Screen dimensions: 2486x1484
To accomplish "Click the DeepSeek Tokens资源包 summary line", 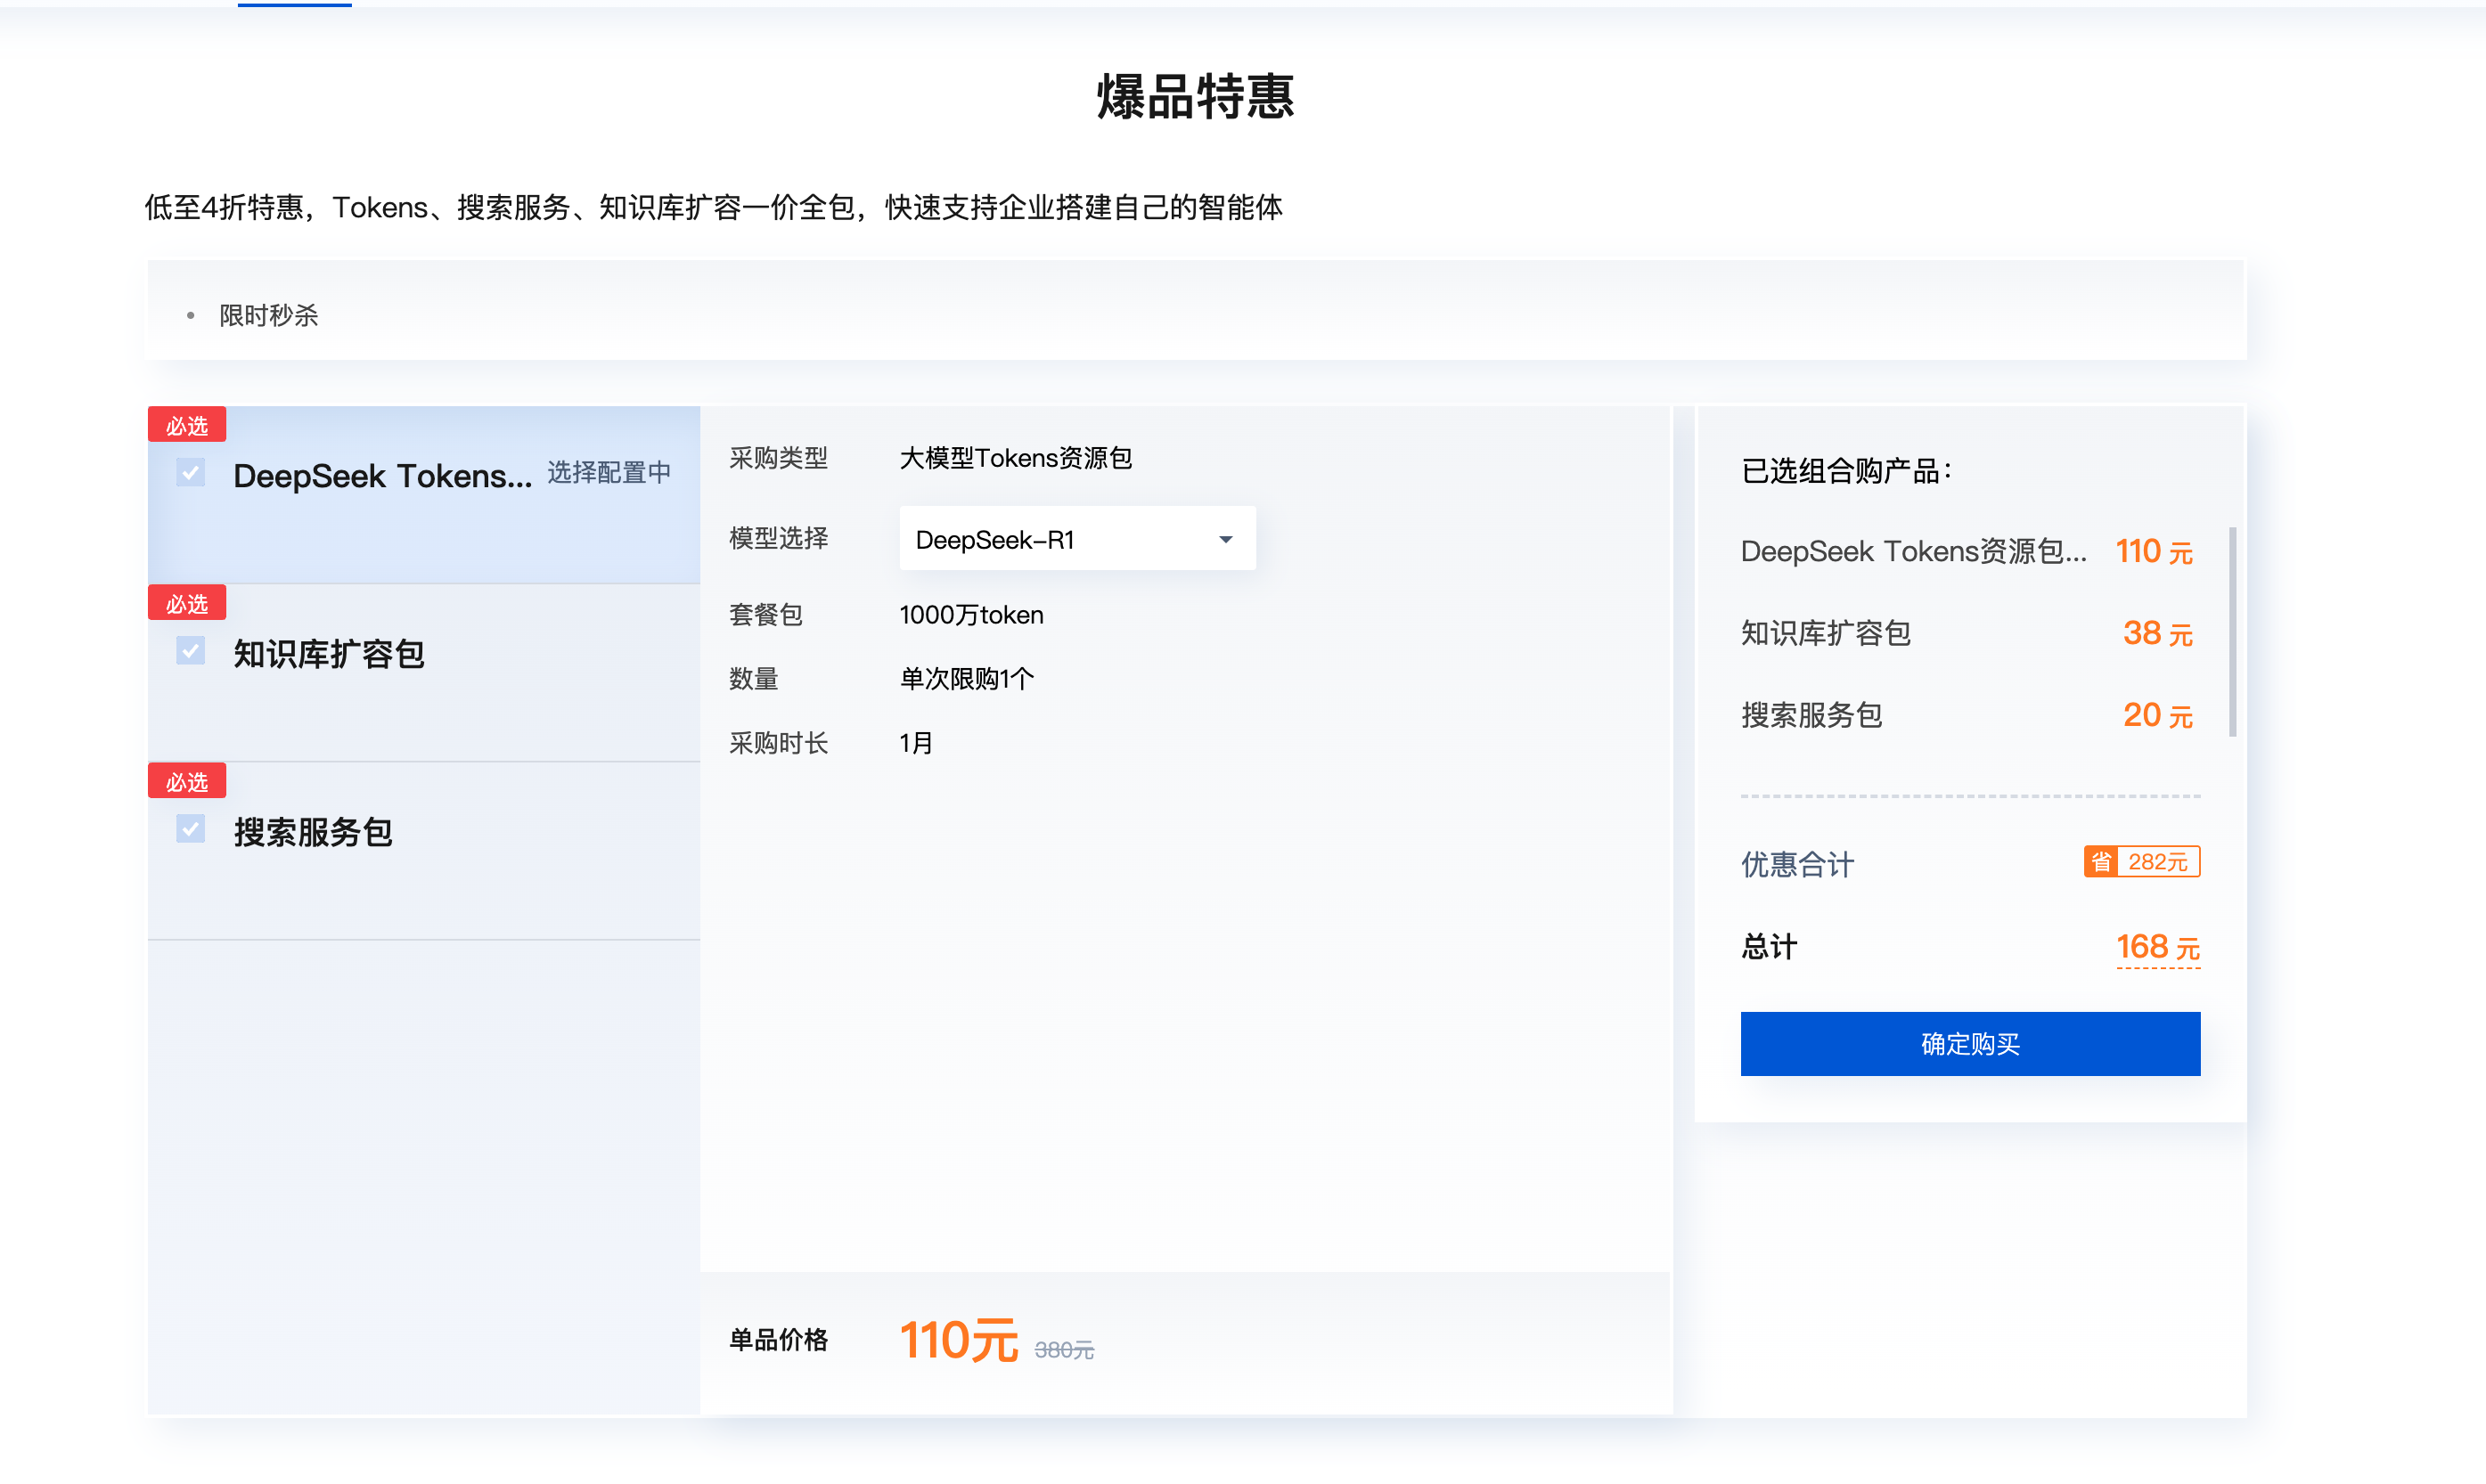I will (1913, 551).
